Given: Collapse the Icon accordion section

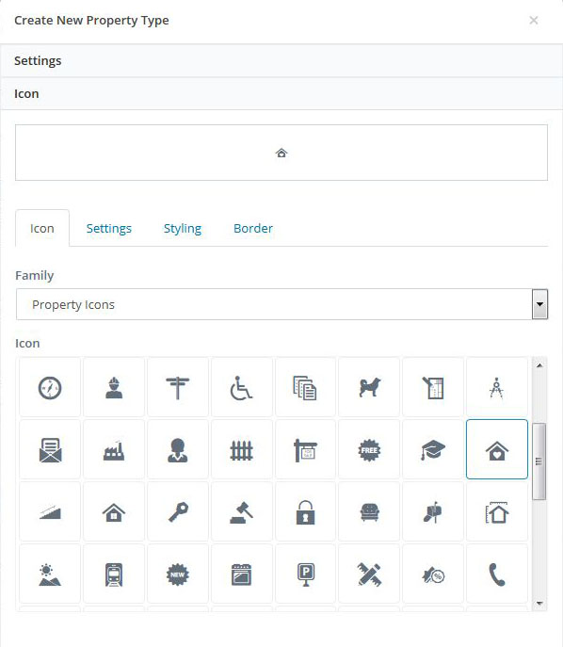Looking at the screenshot, I should (x=281, y=93).
